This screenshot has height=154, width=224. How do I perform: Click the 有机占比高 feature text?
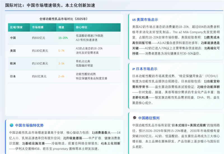click(x=83, y=61)
